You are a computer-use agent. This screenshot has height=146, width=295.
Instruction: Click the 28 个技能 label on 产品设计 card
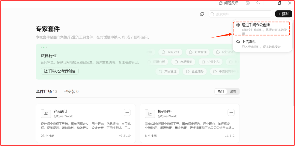point(48,136)
